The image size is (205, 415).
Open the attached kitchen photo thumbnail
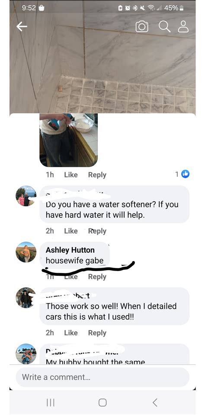(69, 140)
